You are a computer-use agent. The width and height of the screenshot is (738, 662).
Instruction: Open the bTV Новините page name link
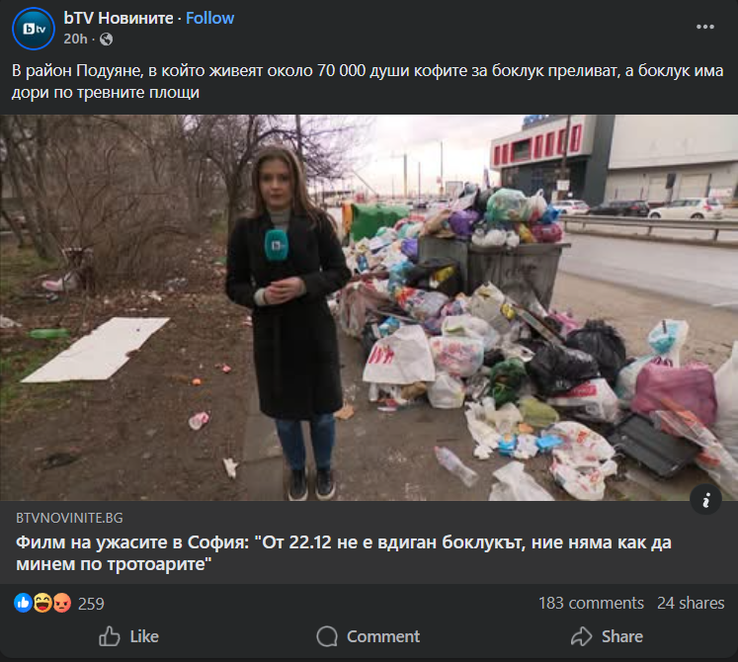[119, 18]
